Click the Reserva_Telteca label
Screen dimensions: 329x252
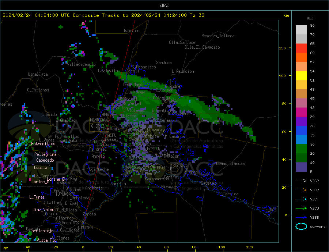click(218, 36)
